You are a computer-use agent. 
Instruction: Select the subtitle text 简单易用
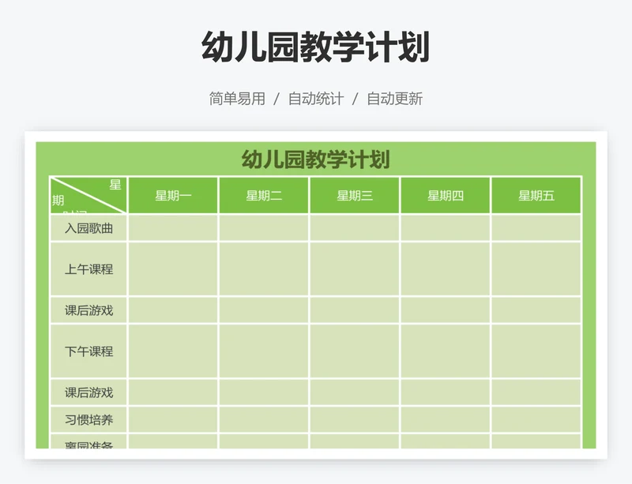point(237,99)
